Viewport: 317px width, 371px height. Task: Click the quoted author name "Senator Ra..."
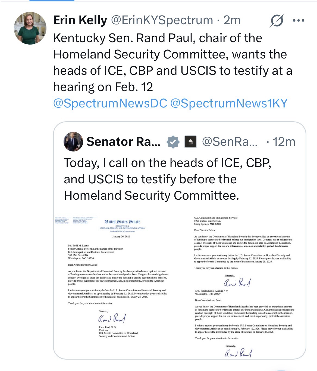pyautogui.click(x=123, y=142)
